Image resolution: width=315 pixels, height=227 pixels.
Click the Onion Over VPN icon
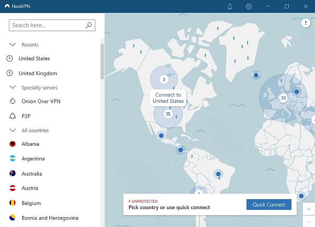13,101
